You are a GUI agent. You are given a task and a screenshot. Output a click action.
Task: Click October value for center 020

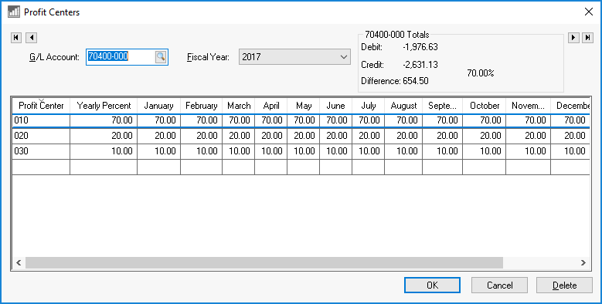[484, 136]
